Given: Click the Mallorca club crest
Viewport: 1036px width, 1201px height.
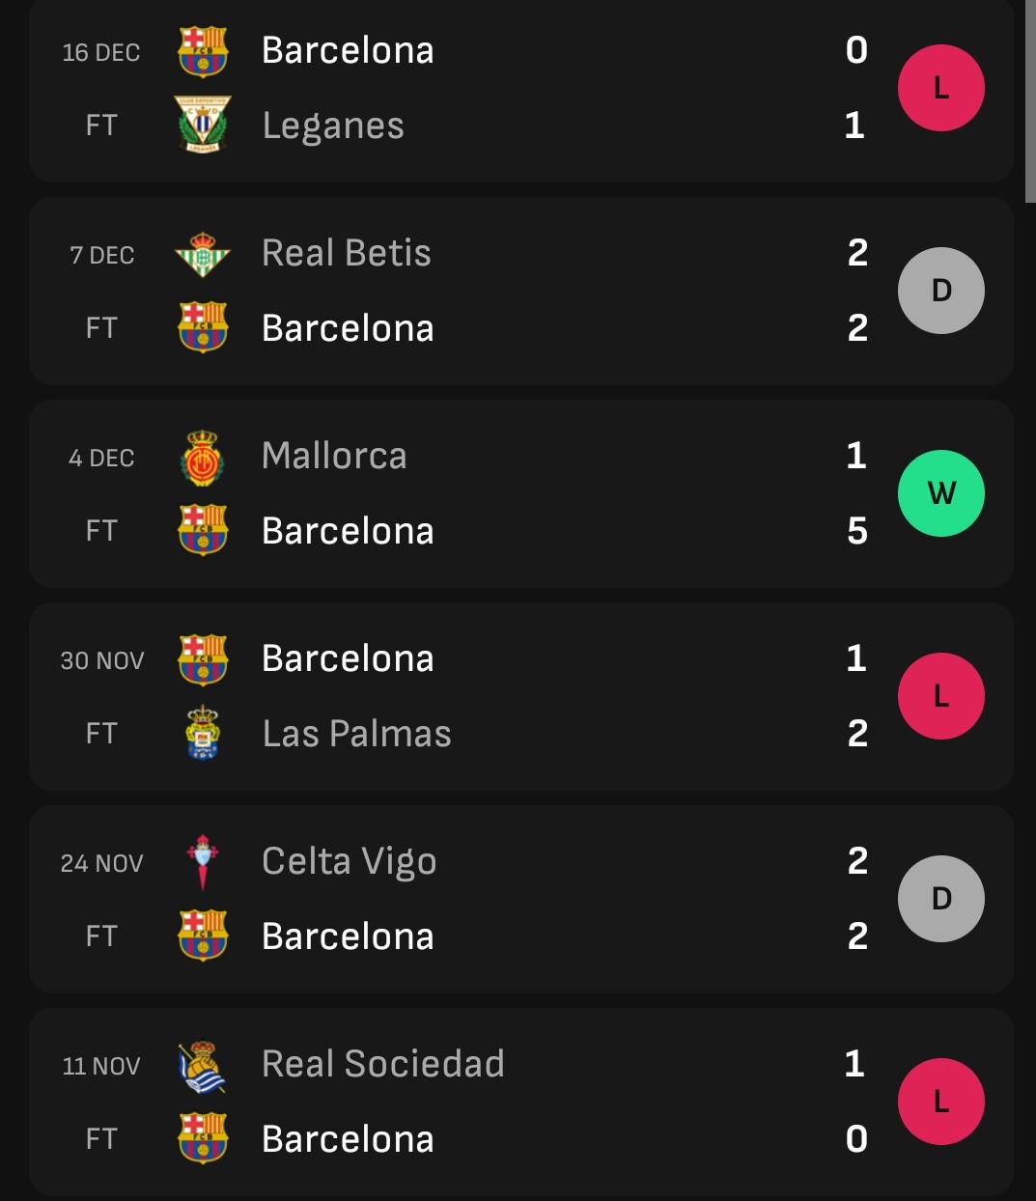Looking at the screenshot, I should 203,458.
